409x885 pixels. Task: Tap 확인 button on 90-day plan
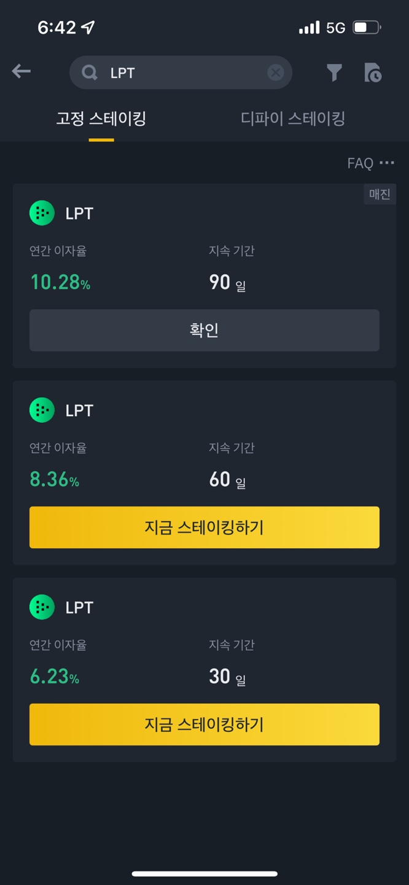[204, 330]
